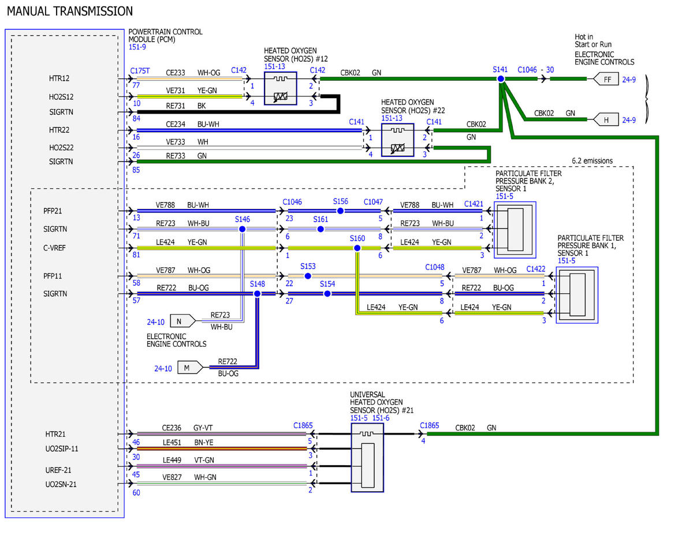Screen dimensions: 693x535
Task: Click the N off-page connector
Action: (x=182, y=322)
